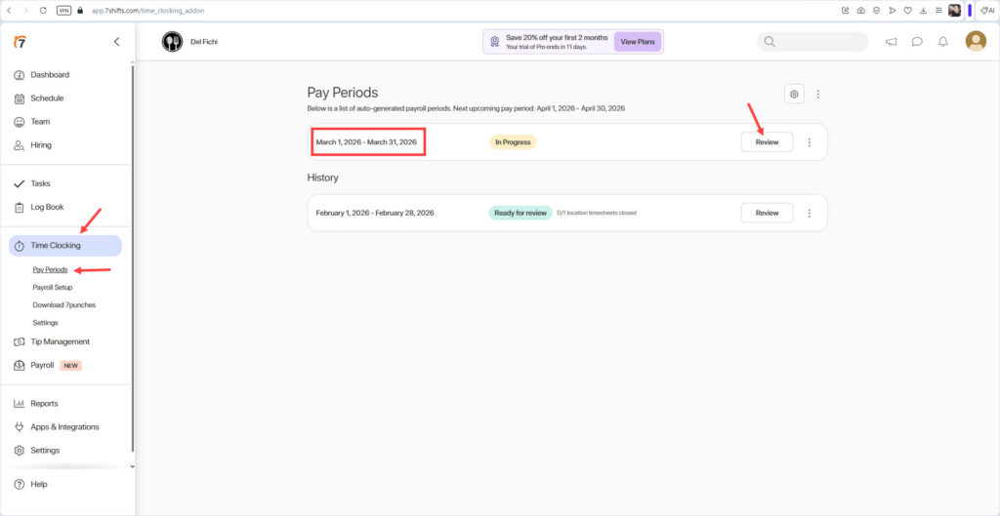
Task: Open Tip Management in sidebar
Action: [60, 342]
